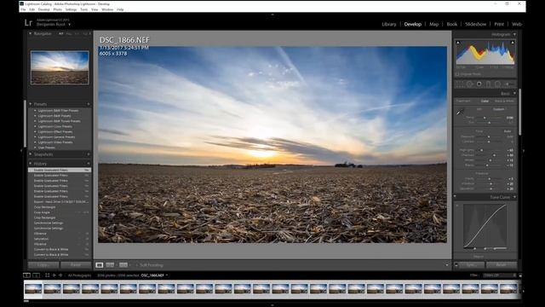545x307 pixels.
Task: Toggle the Tone Curve panel switch
Action: point(455,197)
